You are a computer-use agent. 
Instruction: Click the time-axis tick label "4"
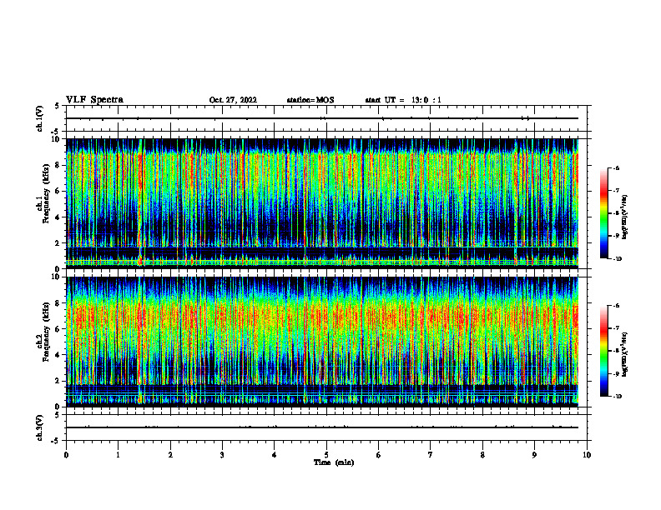pyautogui.click(x=275, y=455)
